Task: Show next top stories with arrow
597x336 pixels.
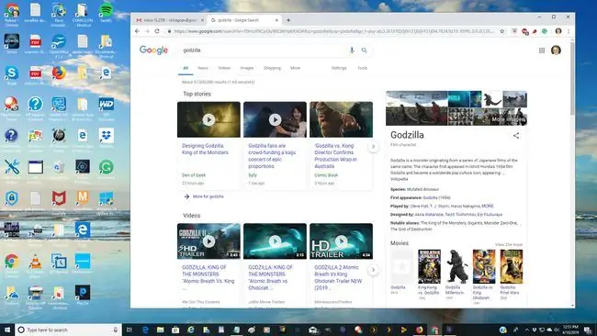Action: (x=373, y=147)
